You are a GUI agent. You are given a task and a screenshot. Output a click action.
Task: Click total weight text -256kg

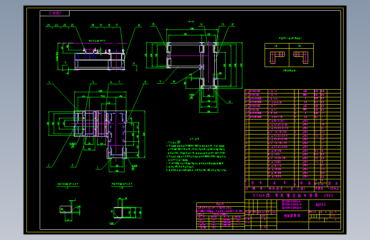(x=333, y=189)
